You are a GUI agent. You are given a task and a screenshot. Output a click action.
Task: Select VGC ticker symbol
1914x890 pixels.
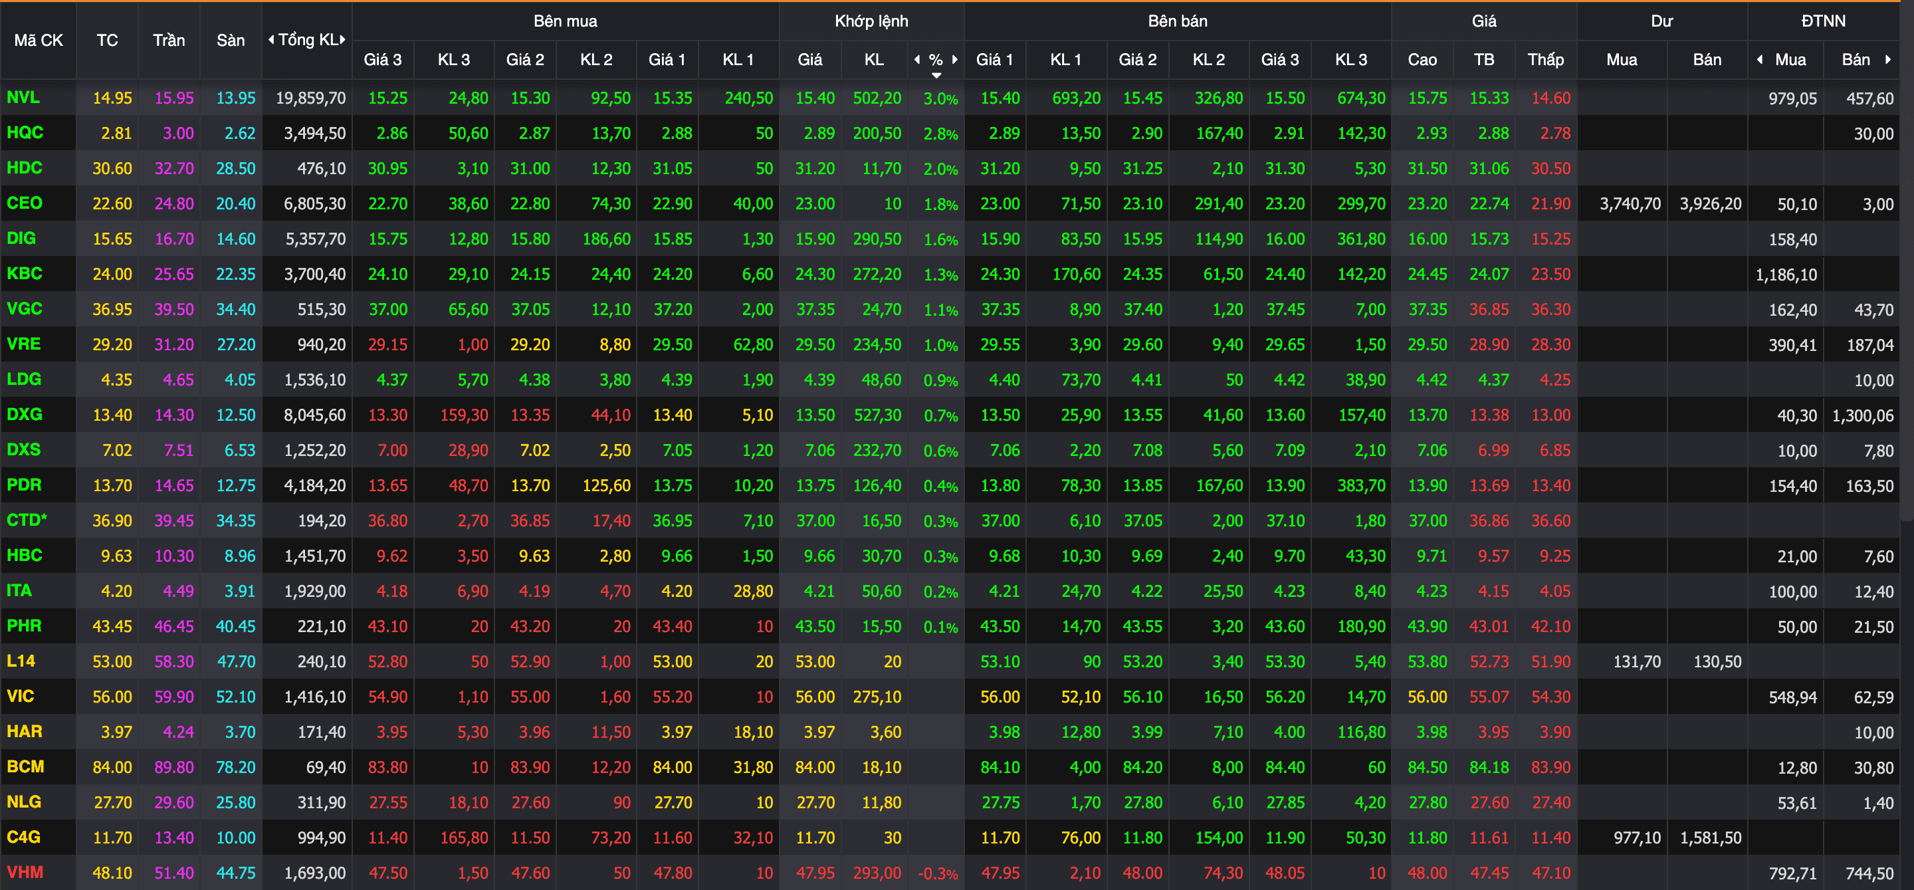coord(25,309)
